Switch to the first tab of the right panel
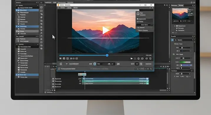 pos(174,5)
